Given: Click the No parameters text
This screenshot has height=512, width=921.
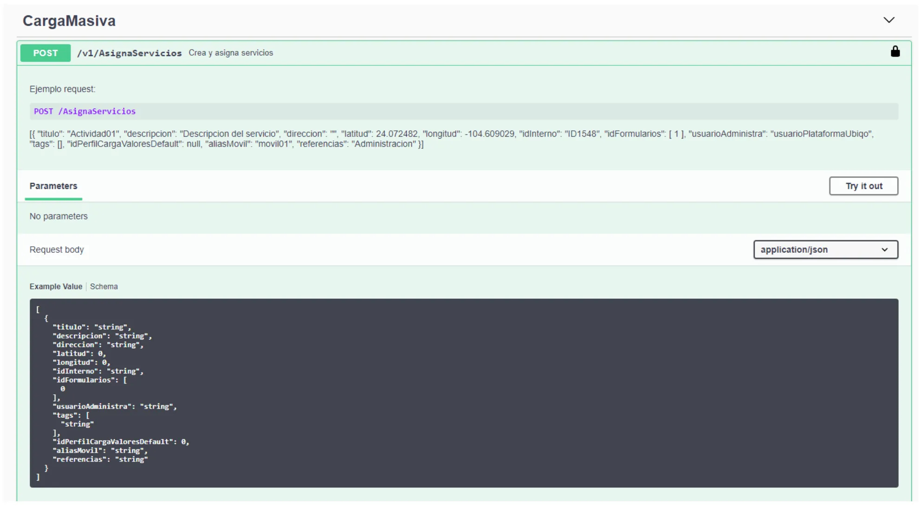Looking at the screenshot, I should 58,216.
